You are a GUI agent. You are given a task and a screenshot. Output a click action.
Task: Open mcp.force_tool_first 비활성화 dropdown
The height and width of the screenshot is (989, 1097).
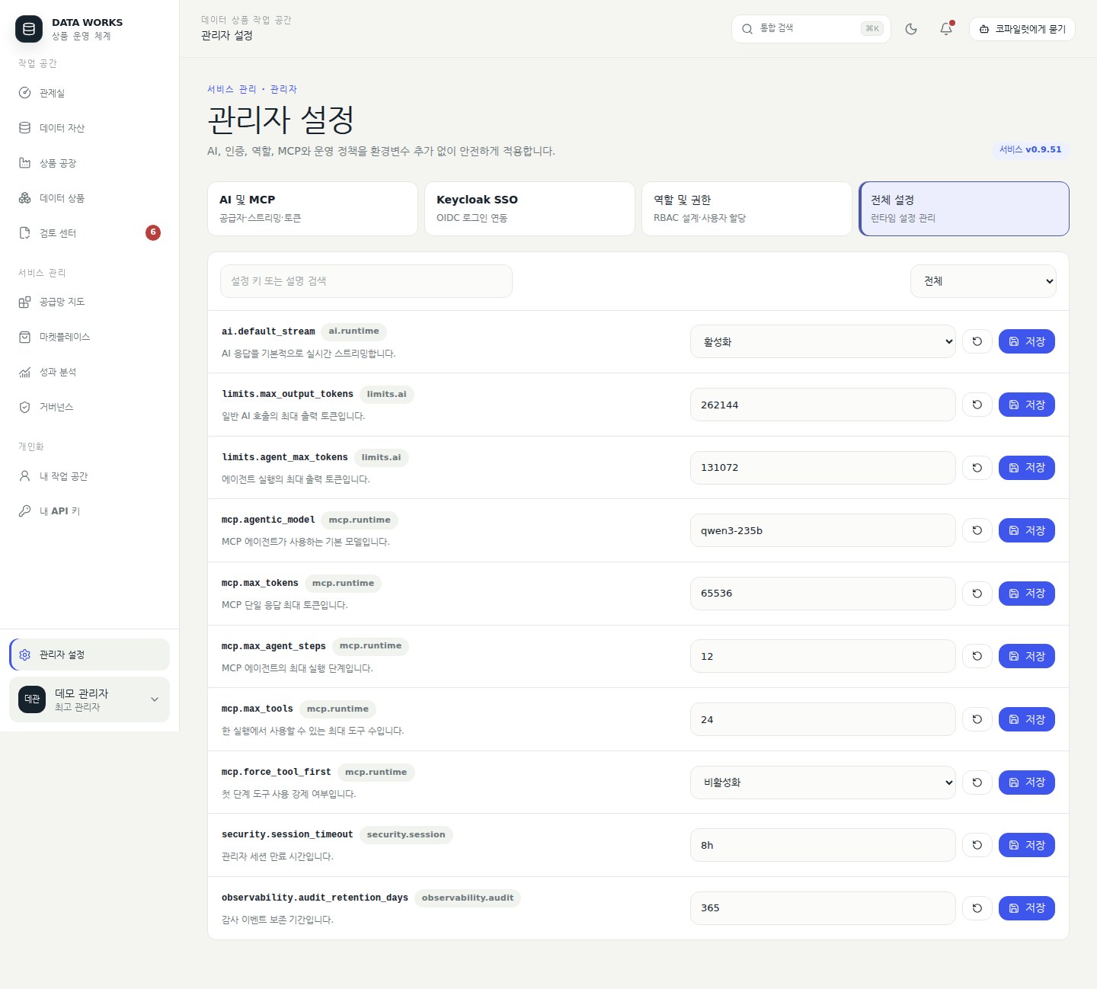[823, 783]
